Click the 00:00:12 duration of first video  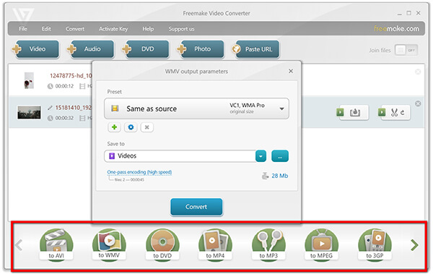point(64,86)
